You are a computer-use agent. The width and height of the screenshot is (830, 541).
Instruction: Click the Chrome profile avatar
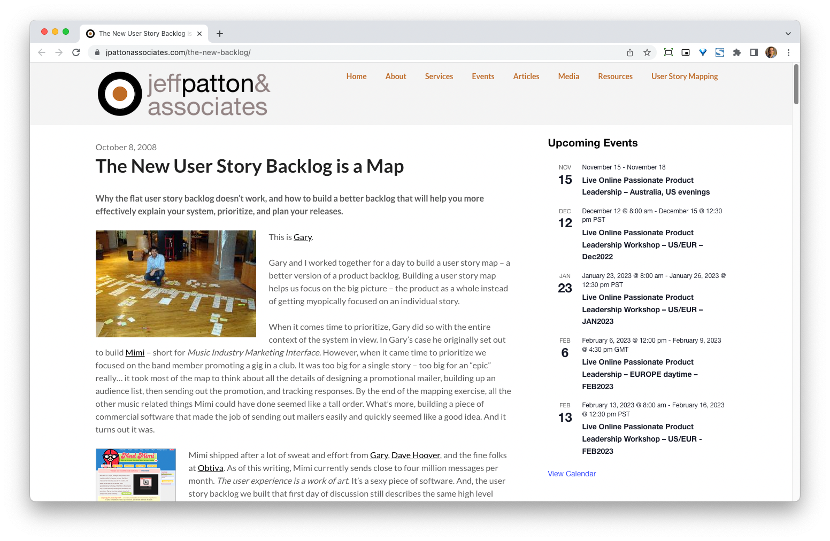tap(771, 52)
